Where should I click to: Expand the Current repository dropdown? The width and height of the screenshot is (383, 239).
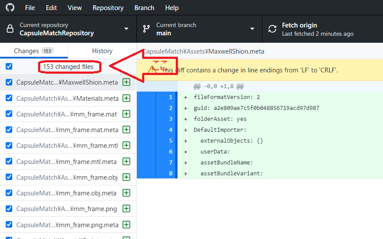click(x=126, y=29)
